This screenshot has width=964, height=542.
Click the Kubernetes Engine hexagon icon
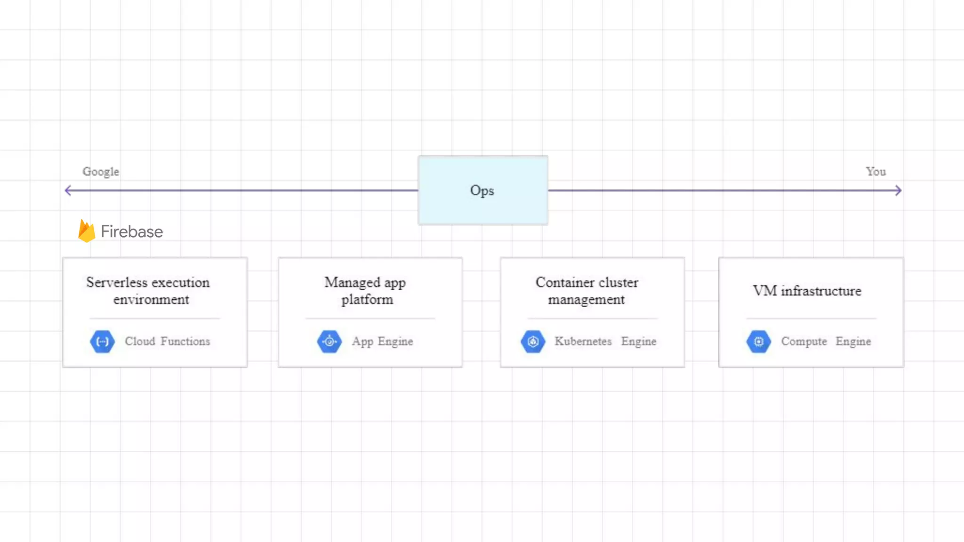533,342
